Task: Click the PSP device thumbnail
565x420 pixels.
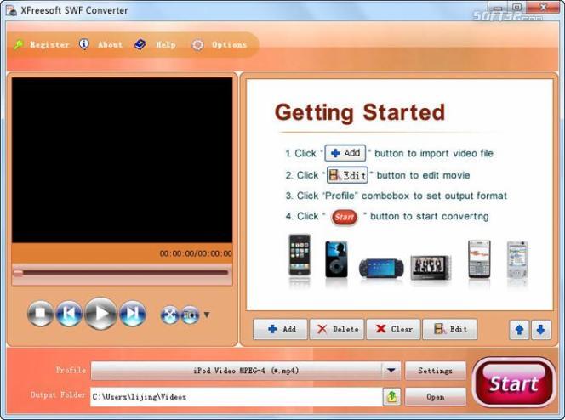Action: [x=381, y=268]
